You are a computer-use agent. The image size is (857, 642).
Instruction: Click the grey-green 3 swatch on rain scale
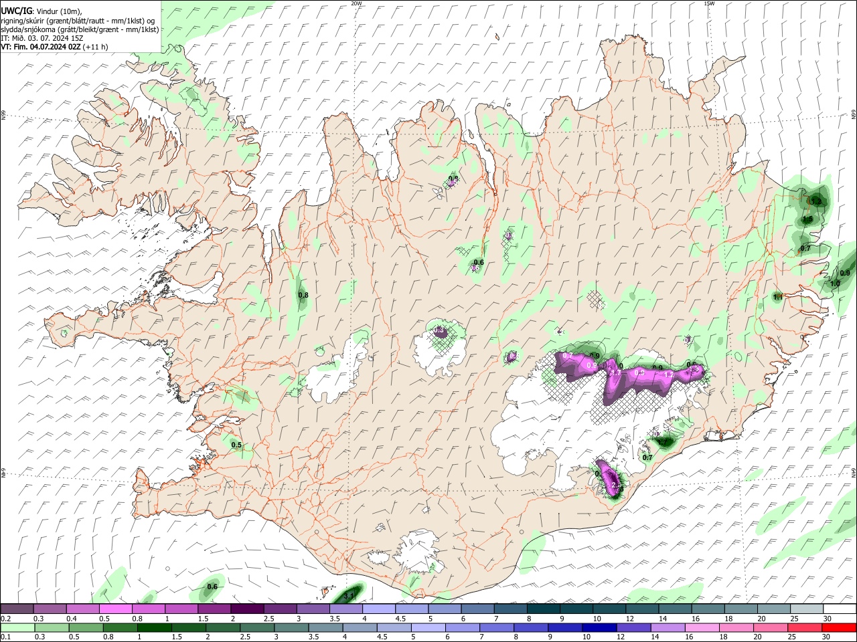coord(291,627)
